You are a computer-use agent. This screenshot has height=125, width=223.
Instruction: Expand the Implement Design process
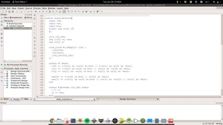pyautogui.click(x=5, y=81)
